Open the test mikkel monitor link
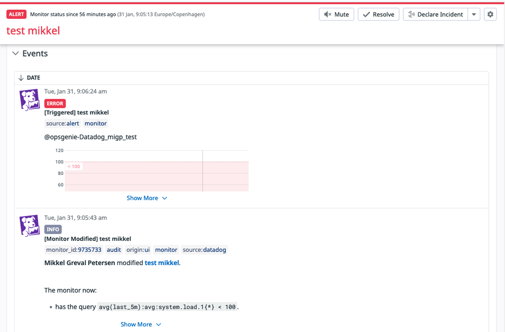Image resolution: width=505 pixels, height=332 pixels. (x=161, y=263)
